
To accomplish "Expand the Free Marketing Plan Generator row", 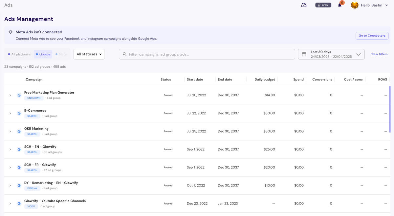I will (x=10, y=95).
